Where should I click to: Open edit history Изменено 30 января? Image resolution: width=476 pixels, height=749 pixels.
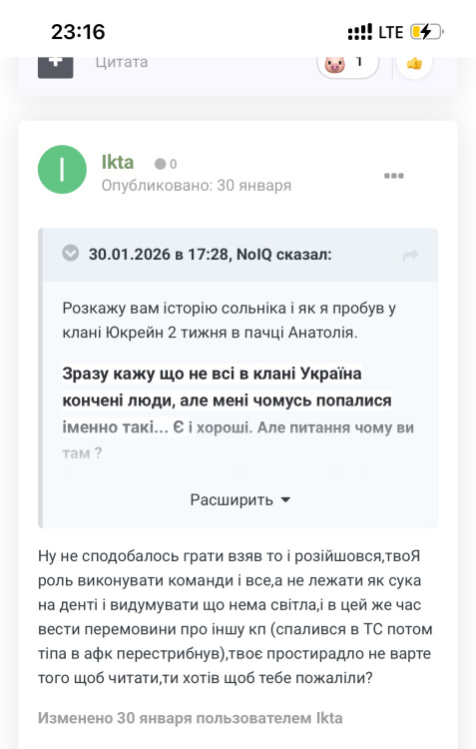pyautogui.click(x=190, y=718)
